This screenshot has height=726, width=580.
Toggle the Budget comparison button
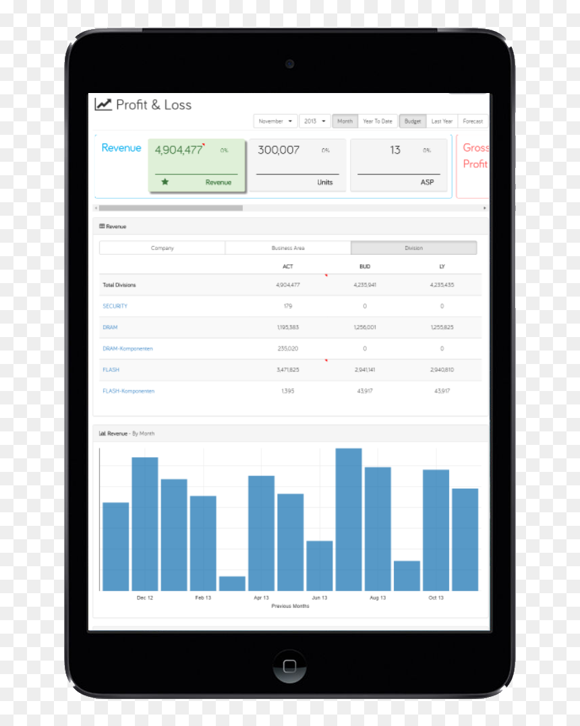(x=412, y=121)
